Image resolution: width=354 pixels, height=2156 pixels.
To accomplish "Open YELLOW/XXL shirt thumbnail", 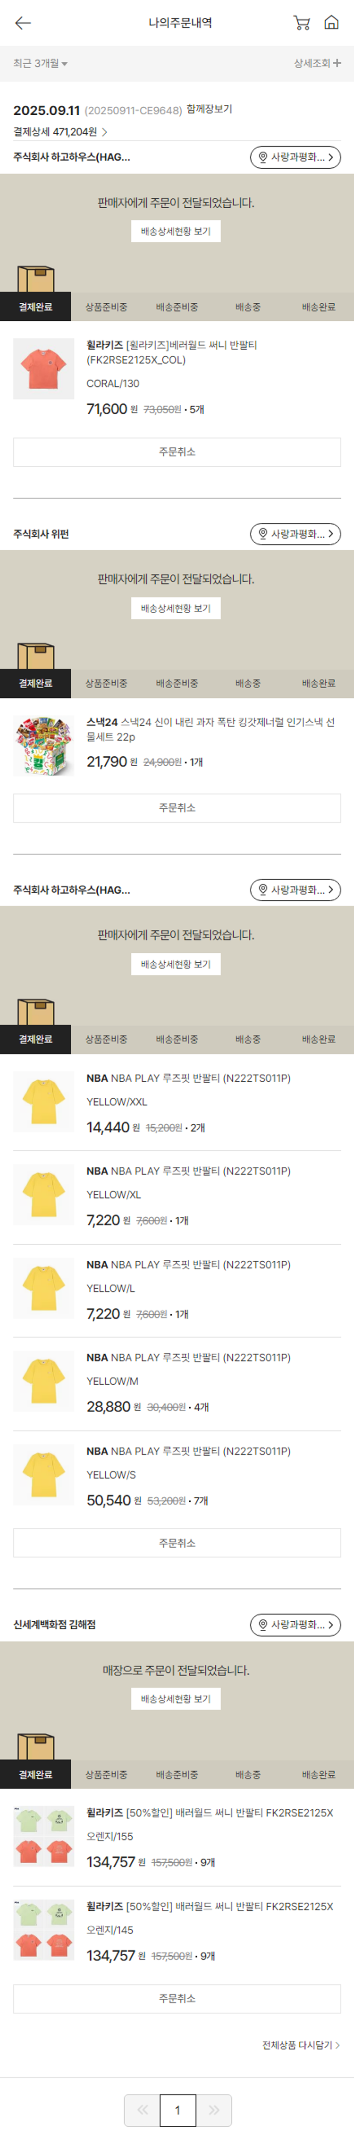I will point(43,1102).
